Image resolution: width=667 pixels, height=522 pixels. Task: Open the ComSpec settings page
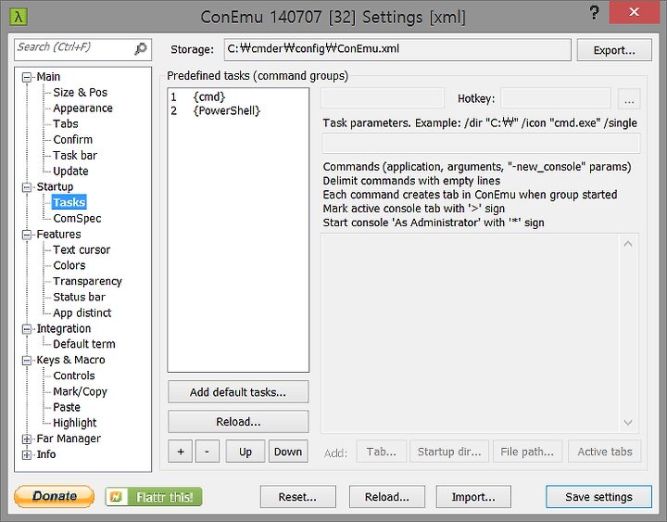(x=77, y=219)
